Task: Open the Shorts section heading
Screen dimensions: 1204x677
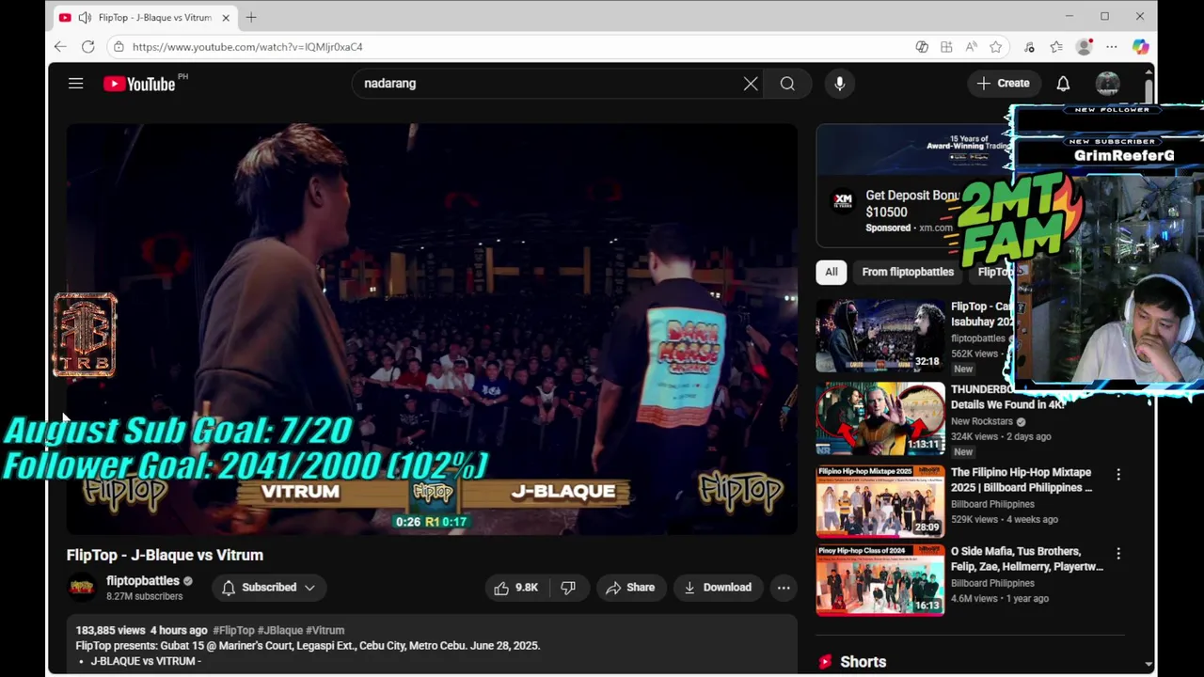Action: [x=863, y=662]
